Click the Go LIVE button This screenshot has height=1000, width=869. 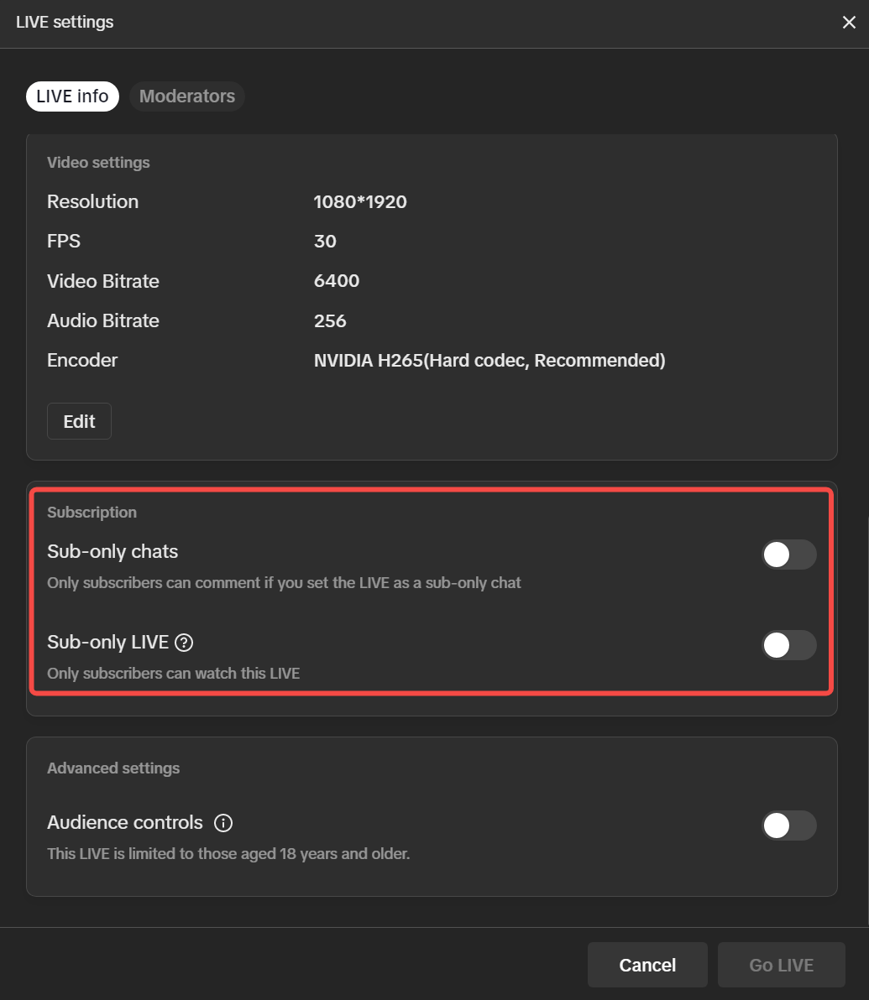tap(781, 965)
